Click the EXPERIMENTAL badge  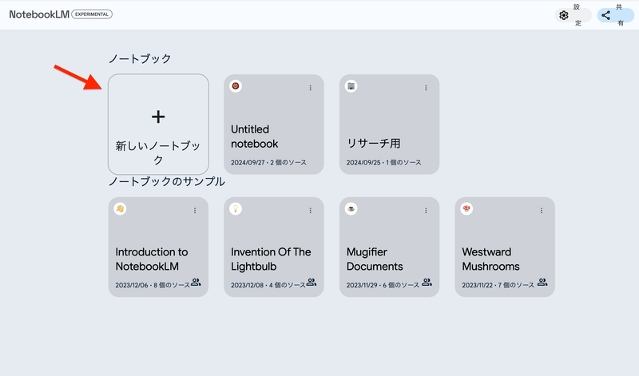[x=92, y=14]
